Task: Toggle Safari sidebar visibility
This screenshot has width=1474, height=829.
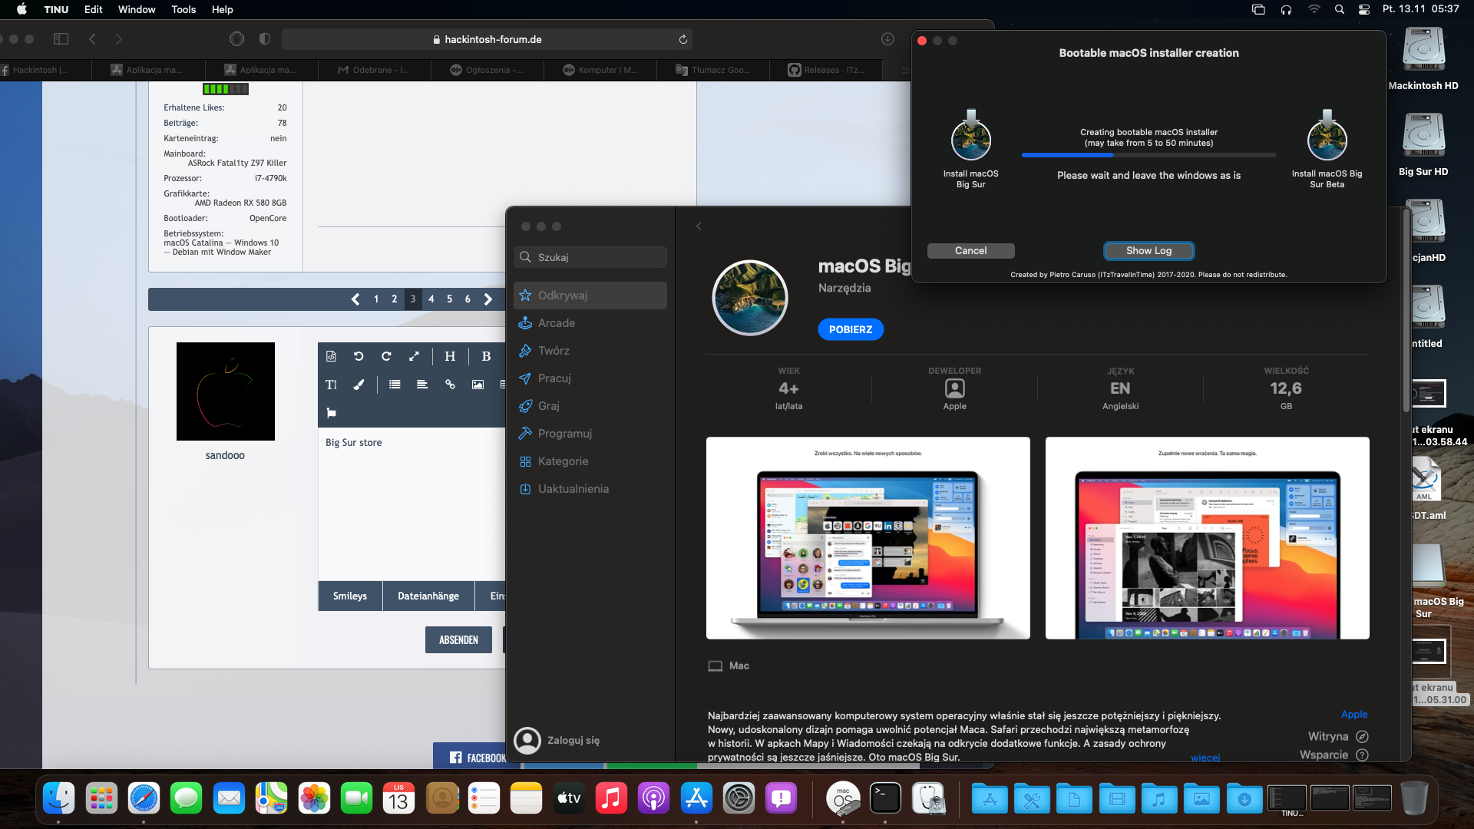Action: pyautogui.click(x=61, y=39)
